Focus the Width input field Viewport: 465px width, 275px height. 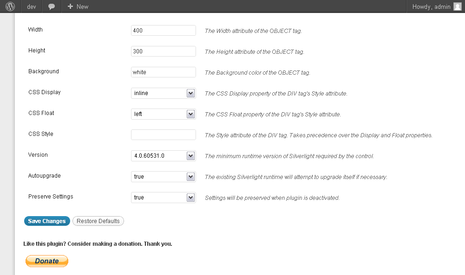coord(164,31)
